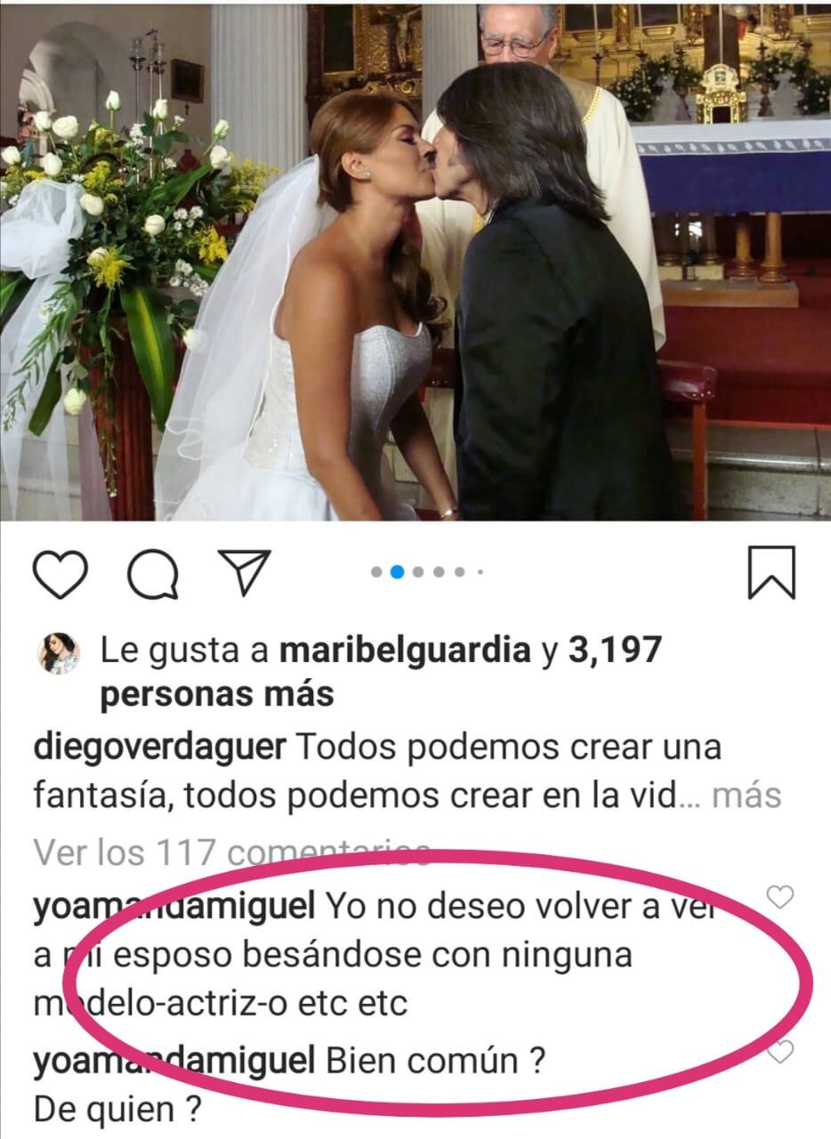Viewport: 831px width, 1139px height.
Task: Share the post via paper plane icon
Action: 244,574
